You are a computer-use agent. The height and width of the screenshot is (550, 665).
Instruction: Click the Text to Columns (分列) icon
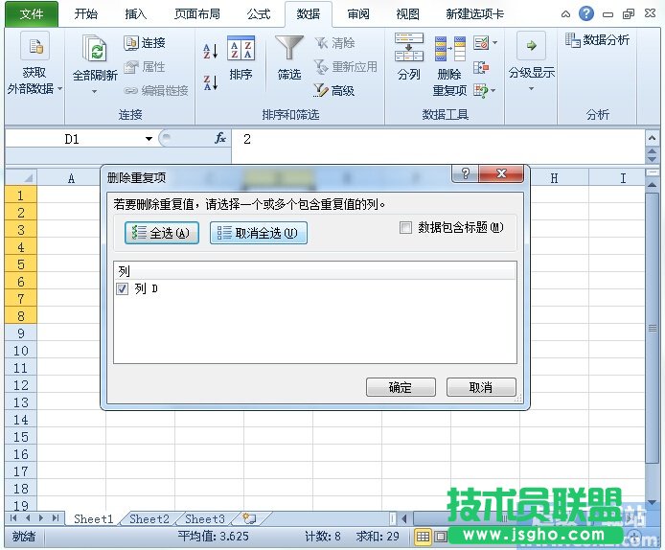[409, 51]
